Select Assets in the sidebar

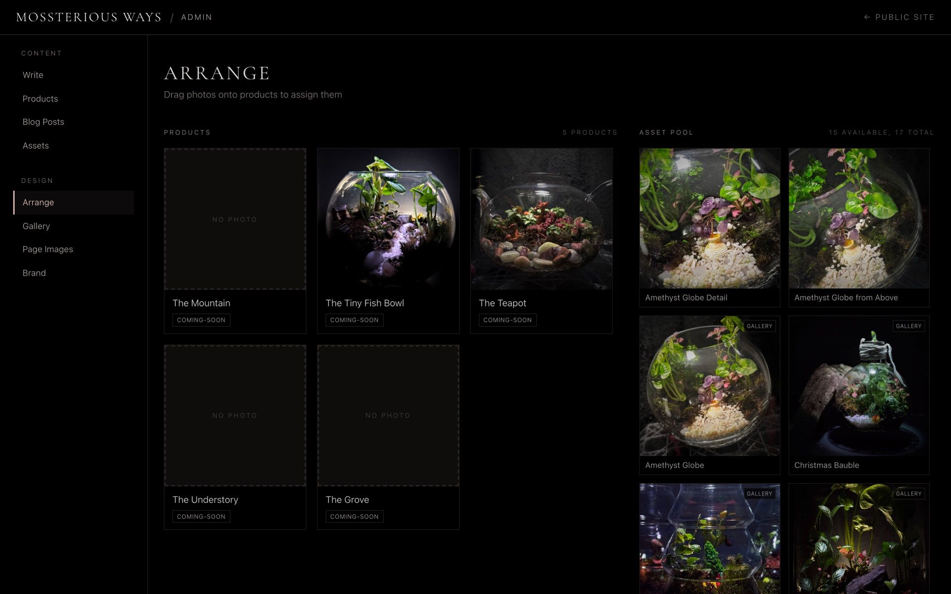coord(36,146)
